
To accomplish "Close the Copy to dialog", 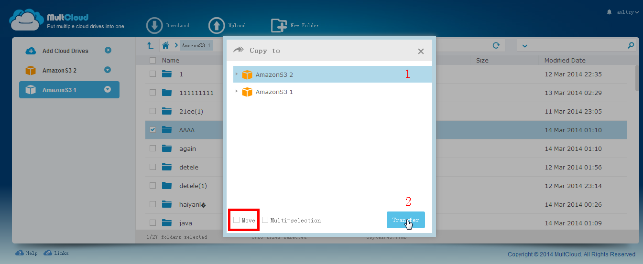I will (x=421, y=51).
